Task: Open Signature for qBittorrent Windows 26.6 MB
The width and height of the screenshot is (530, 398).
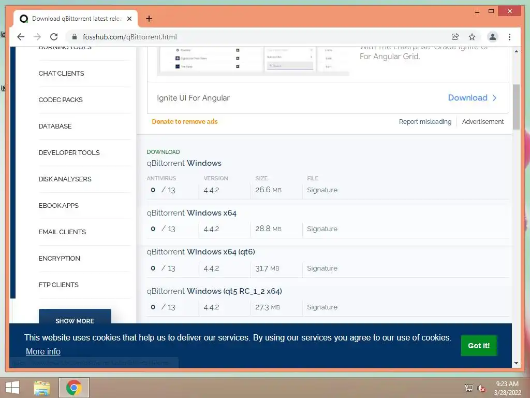Action: click(x=322, y=190)
